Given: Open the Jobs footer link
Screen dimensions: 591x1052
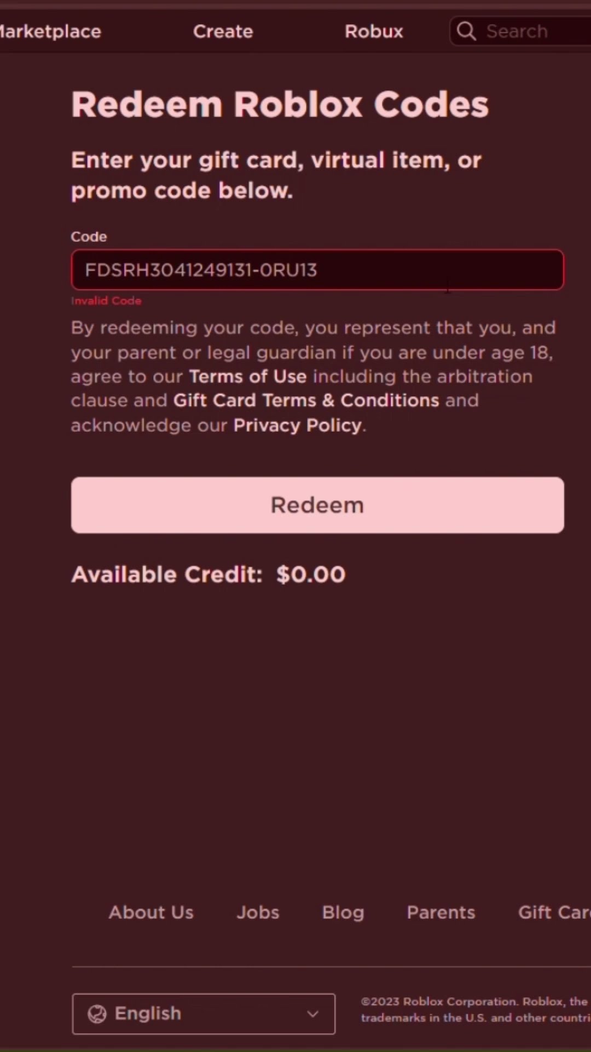Looking at the screenshot, I should click(x=258, y=912).
